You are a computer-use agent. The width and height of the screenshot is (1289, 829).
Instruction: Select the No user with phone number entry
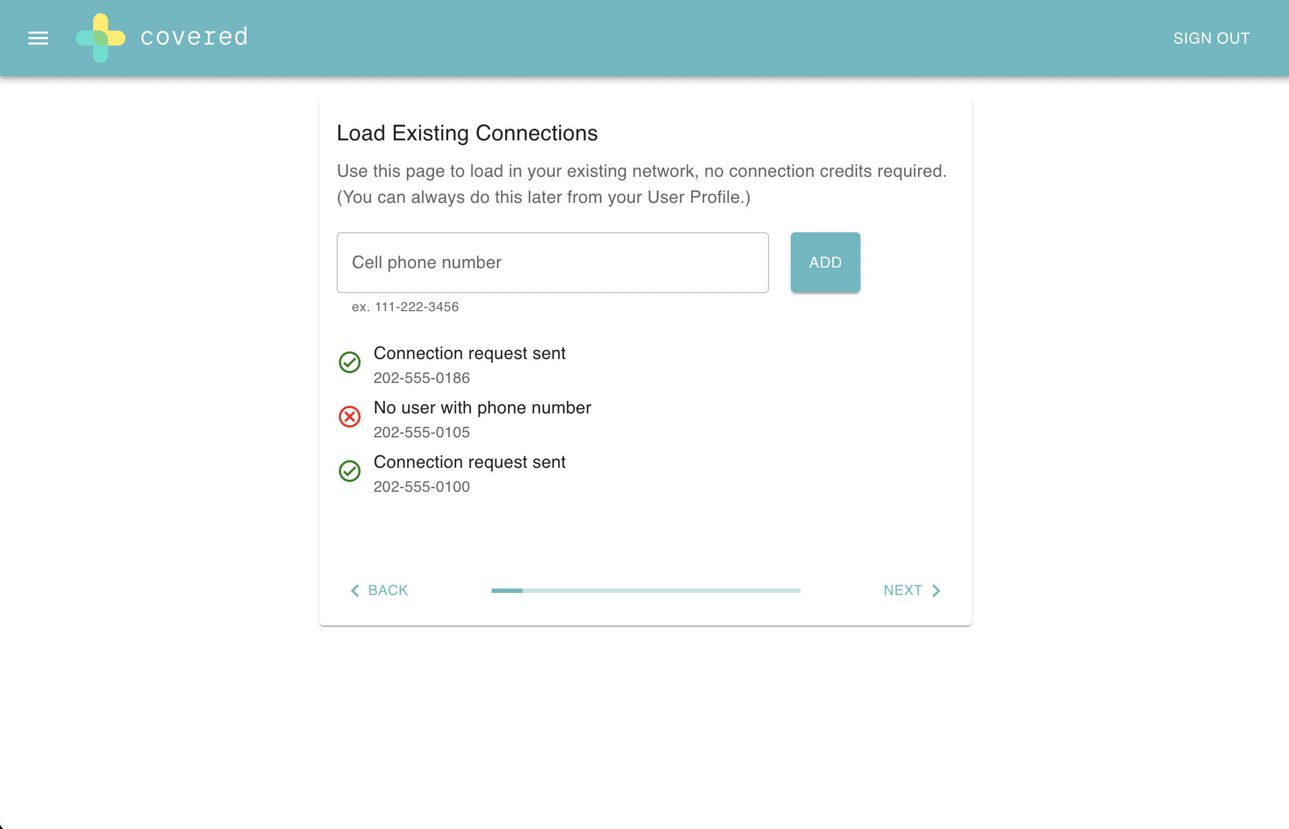click(482, 407)
